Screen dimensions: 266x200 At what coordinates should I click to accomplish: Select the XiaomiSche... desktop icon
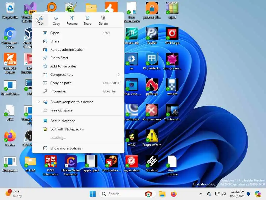(10, 87)
